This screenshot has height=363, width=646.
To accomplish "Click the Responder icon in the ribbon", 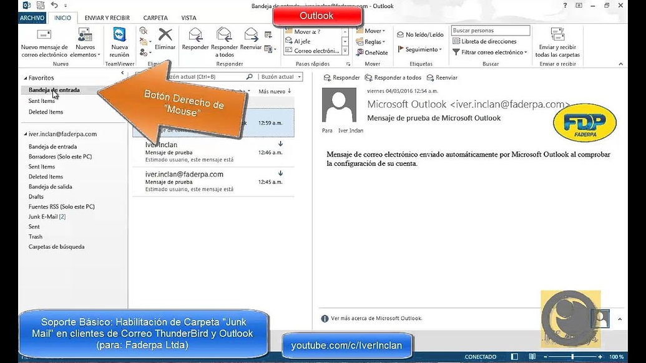I will click(195, 37).
